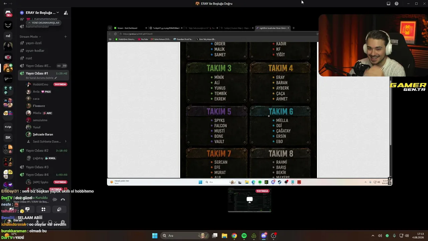Open the BK server icon
The width and height of the screenshot is (428, 241).
(x=8, y=137)
